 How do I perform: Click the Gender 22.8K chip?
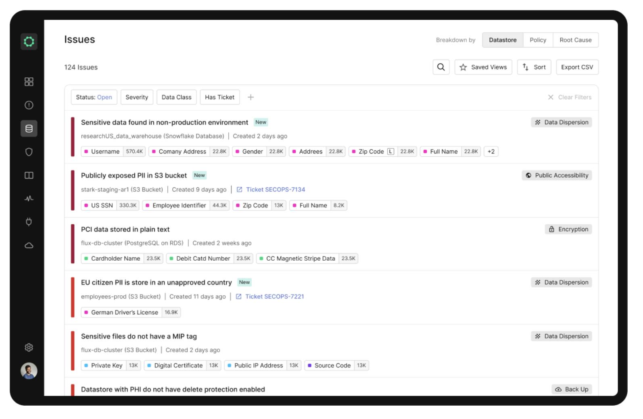tap(259, 151)
